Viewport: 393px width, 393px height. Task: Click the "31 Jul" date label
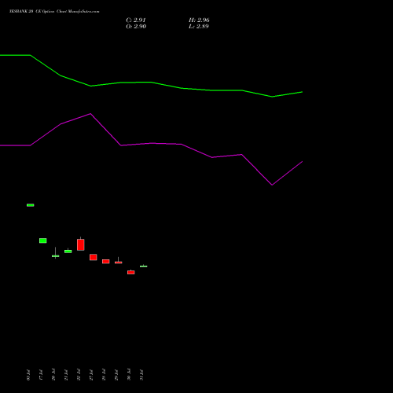[141, 375]
